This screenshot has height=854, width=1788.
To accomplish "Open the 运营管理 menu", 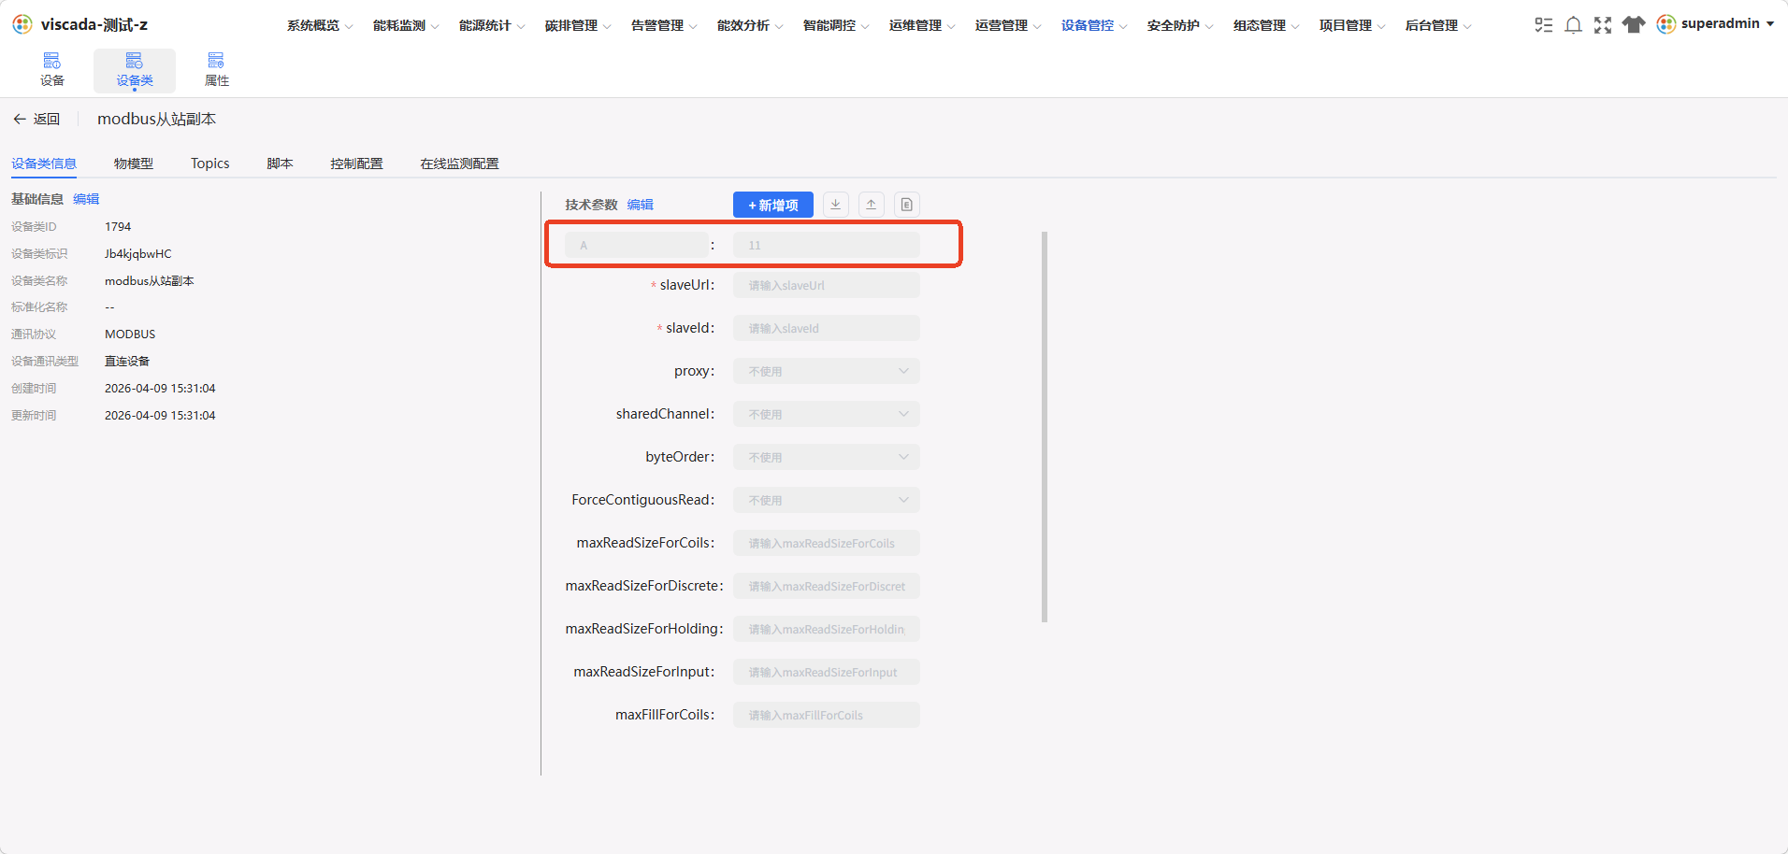I will coord(1008,25).
